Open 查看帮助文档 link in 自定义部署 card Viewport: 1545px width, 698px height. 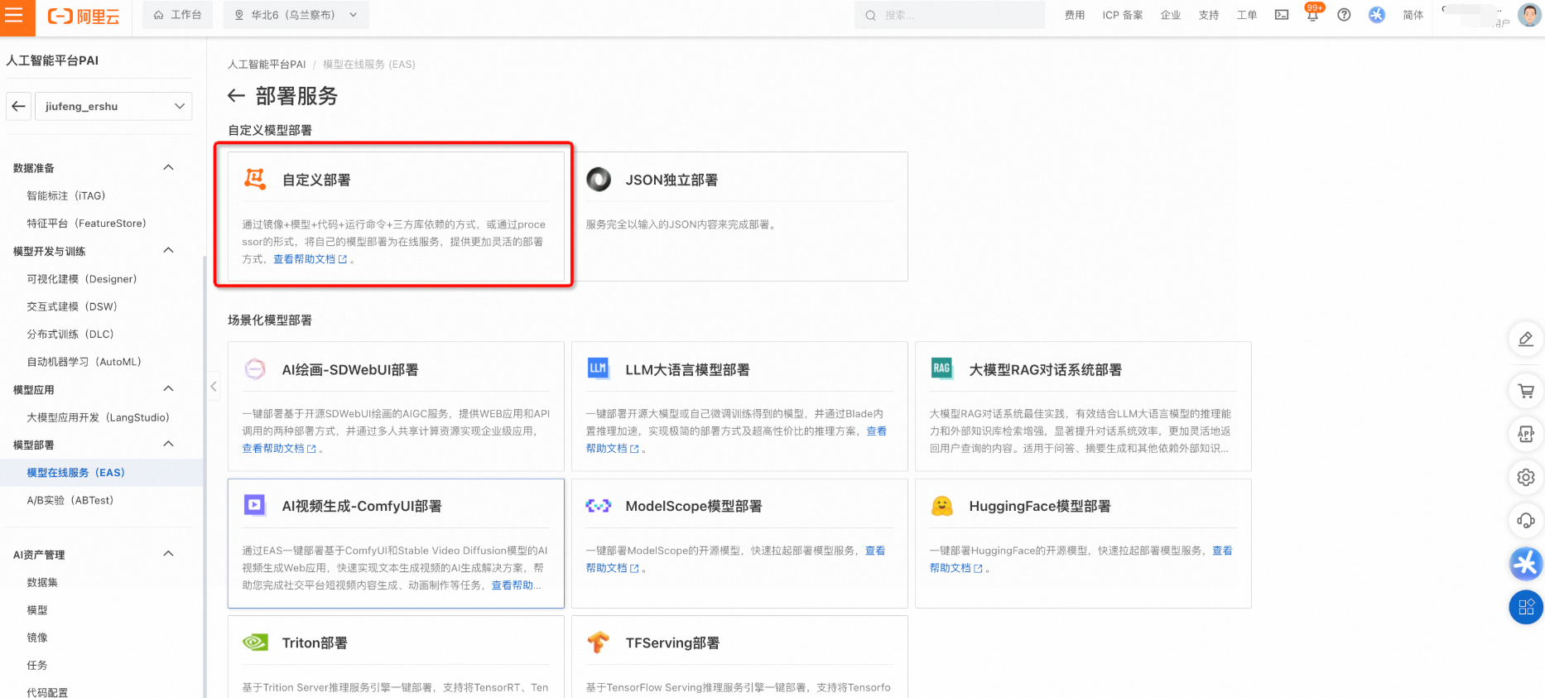coord(310,259)
